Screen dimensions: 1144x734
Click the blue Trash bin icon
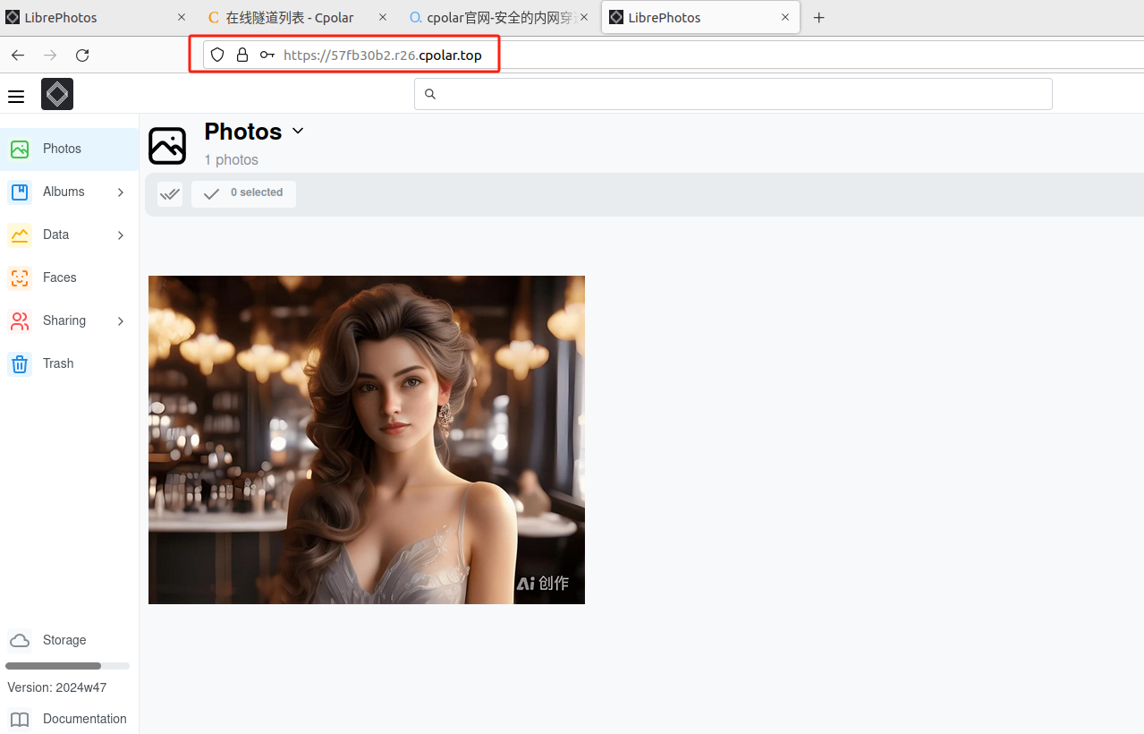click(x=20, y=363)
